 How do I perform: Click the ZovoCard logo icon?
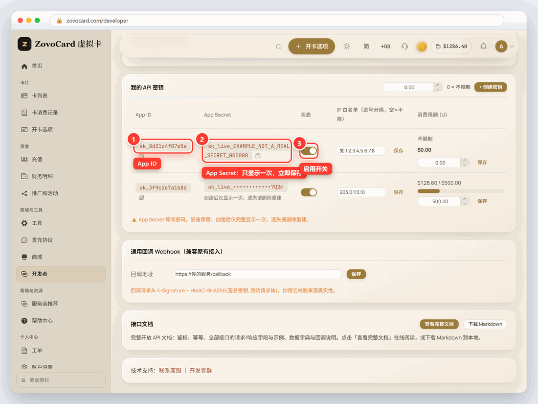[24, 44]
